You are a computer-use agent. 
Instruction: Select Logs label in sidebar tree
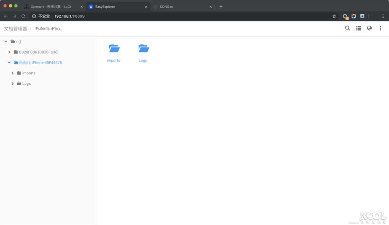point(26,84)
